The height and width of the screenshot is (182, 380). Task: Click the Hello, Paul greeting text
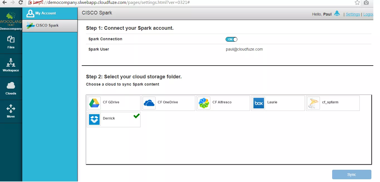tap(322, 14)
